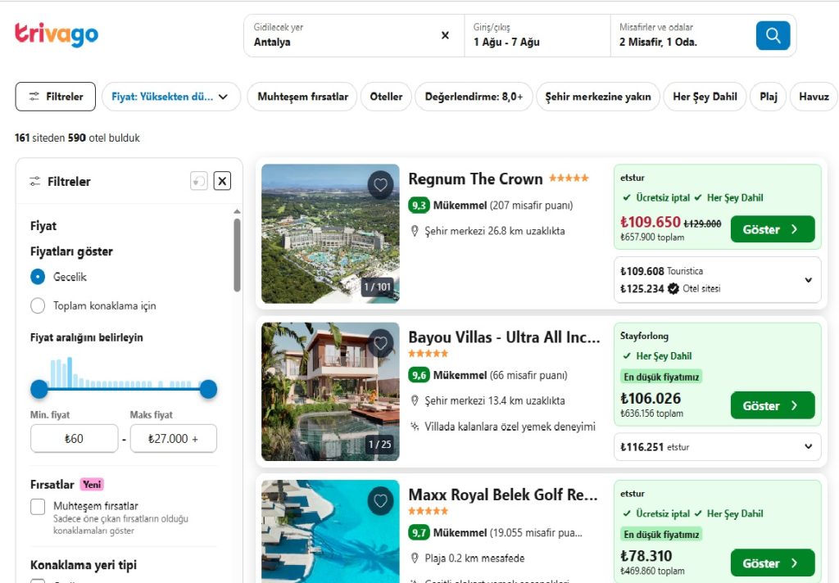The image size is (839, 583).
Task: Reset filters with the undo icon
Action: 198,181
